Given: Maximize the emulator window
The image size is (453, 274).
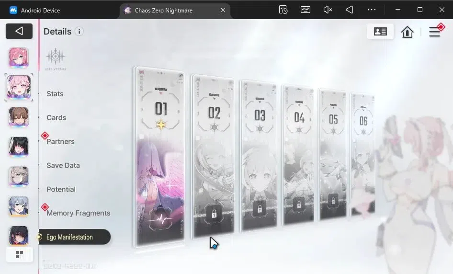Looking at the screenshot, I should tap(420, 10).
